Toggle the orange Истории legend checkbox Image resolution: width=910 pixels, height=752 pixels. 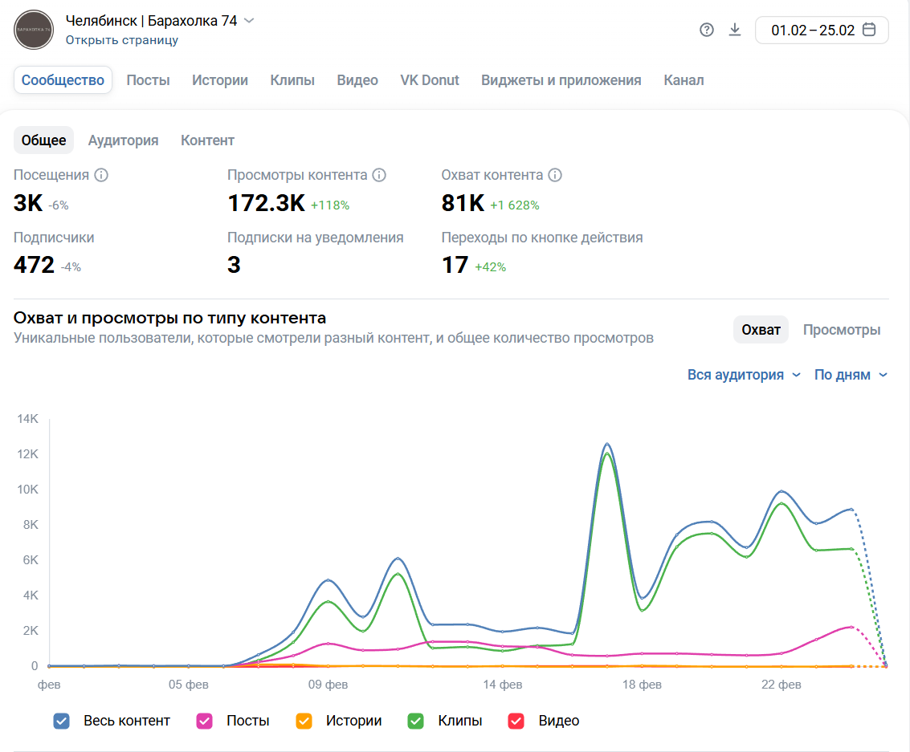pos(304,721)
